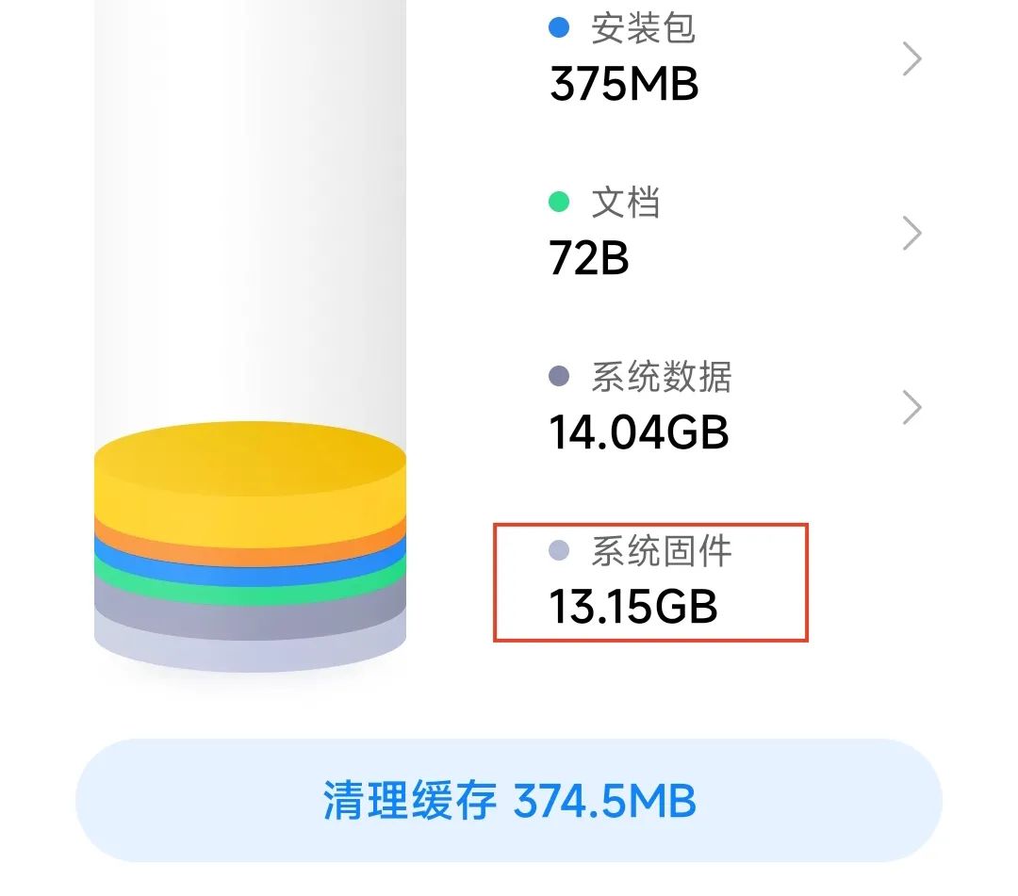This screenshot has height=896, width=1018.
Task: Expand the 系统数据 details with its chevron
Action: point(911,407)
